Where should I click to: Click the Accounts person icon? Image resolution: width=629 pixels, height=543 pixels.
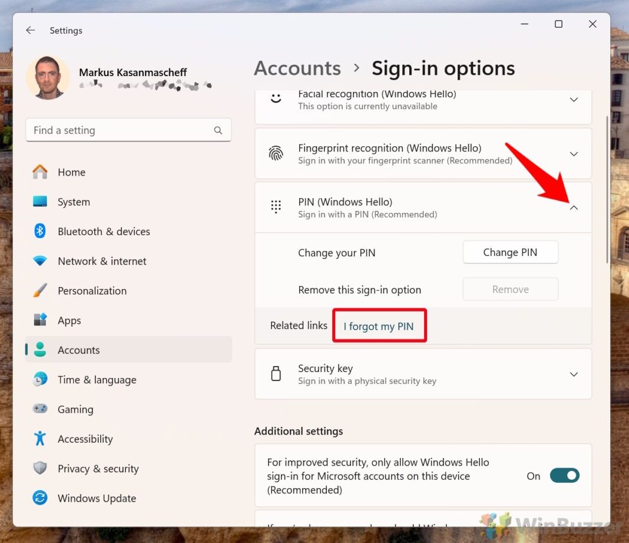coord(39,350)
